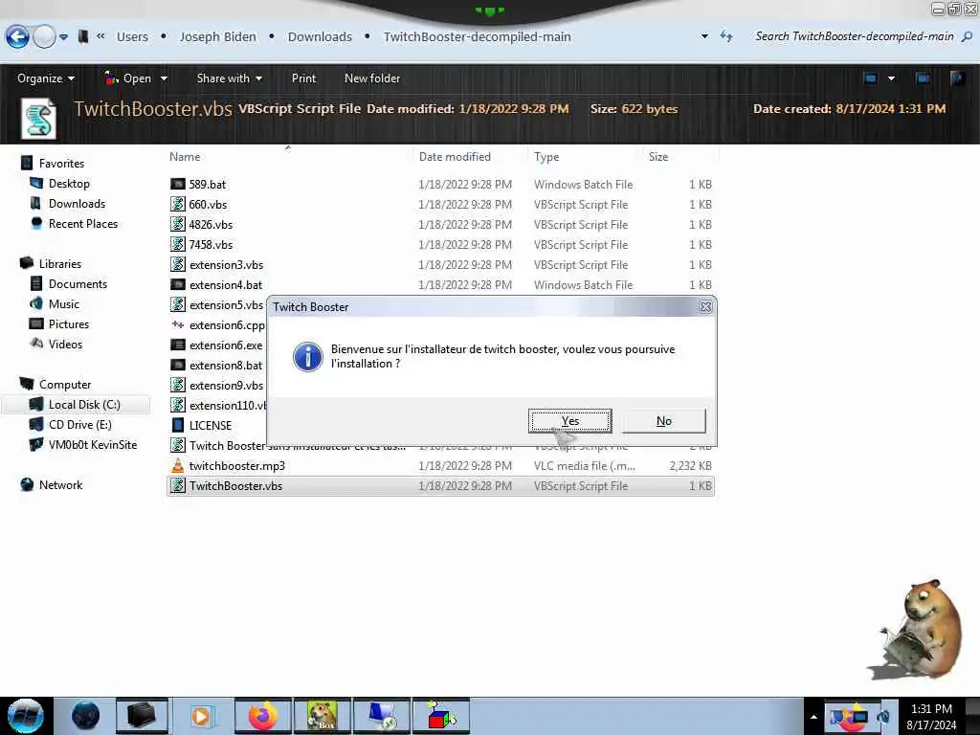Click New folder in the toolbar
This screenshot has height=735, width=980.
click(372, 78)
